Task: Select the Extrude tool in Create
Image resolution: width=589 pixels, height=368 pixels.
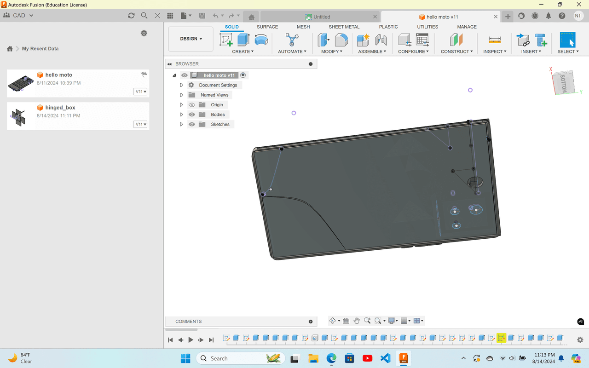Action: (243, 40)
